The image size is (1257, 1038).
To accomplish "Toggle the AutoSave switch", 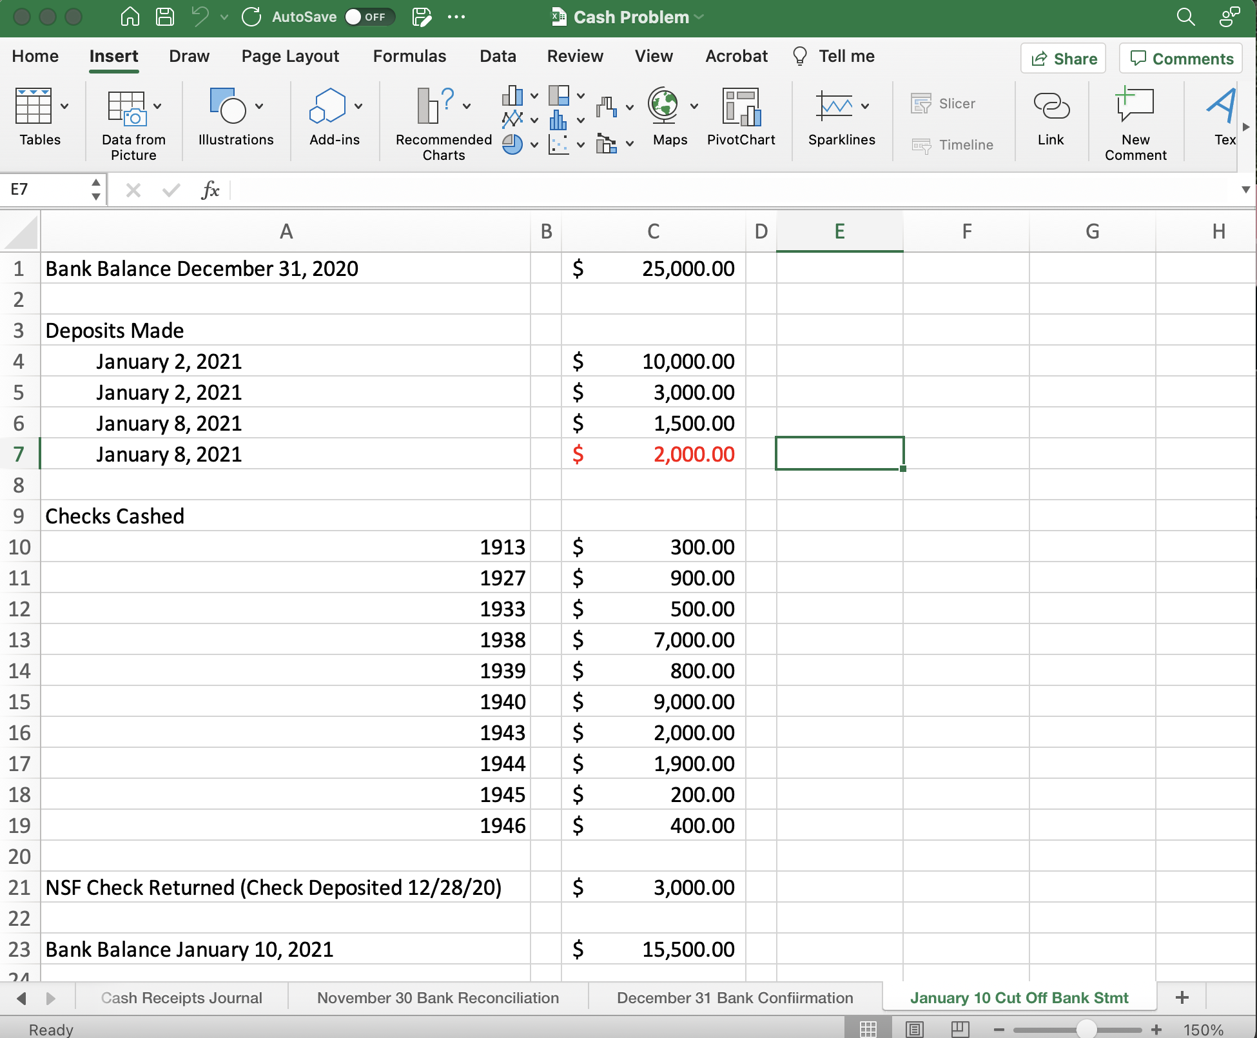I will [369, 17].
